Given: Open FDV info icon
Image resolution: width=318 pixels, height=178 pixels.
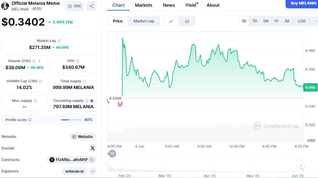Looking at the screenshot, I should click(x=78, y=61).
